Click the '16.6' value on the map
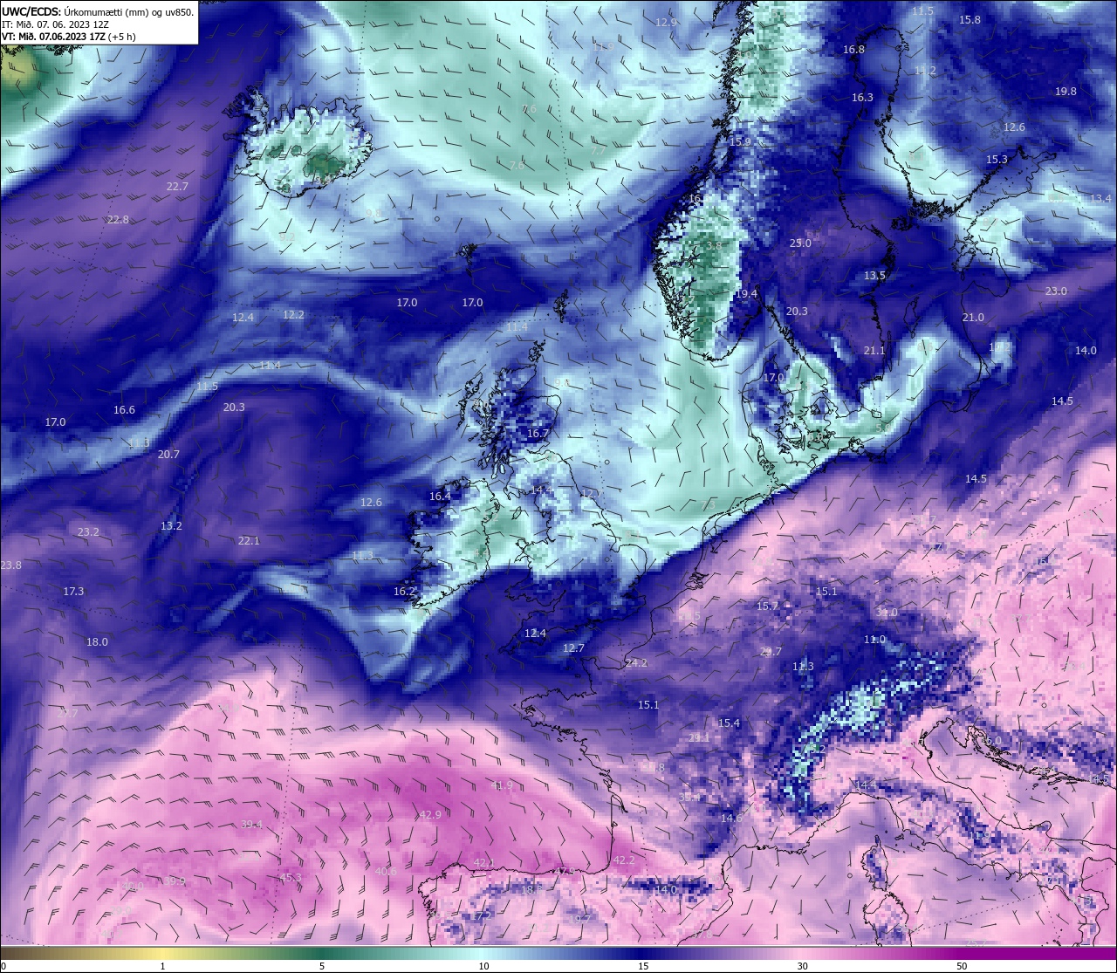The width and height of the screenshot is (1117, 973). (x=124, y=410)
